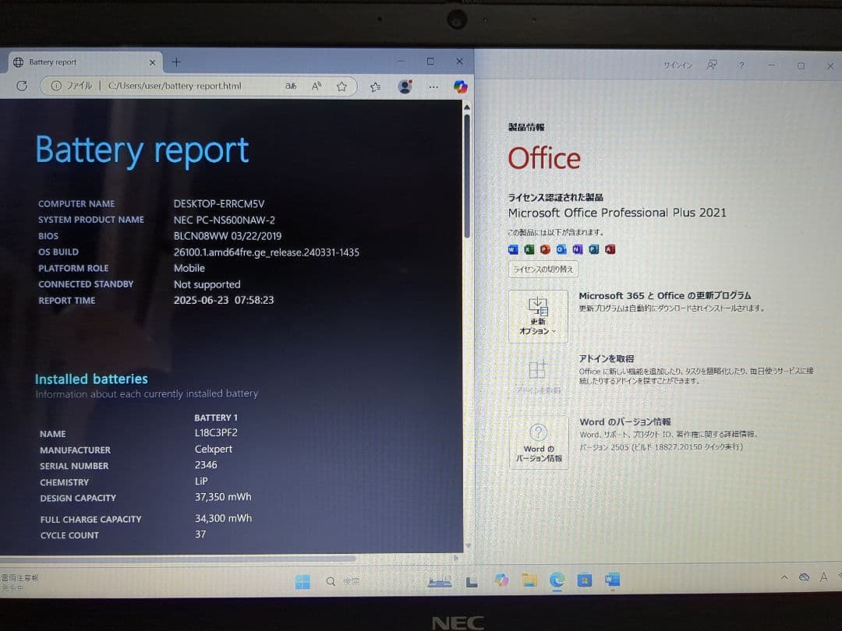
Task: Open Edge Settings and more menu
Action: pos(433,87)
